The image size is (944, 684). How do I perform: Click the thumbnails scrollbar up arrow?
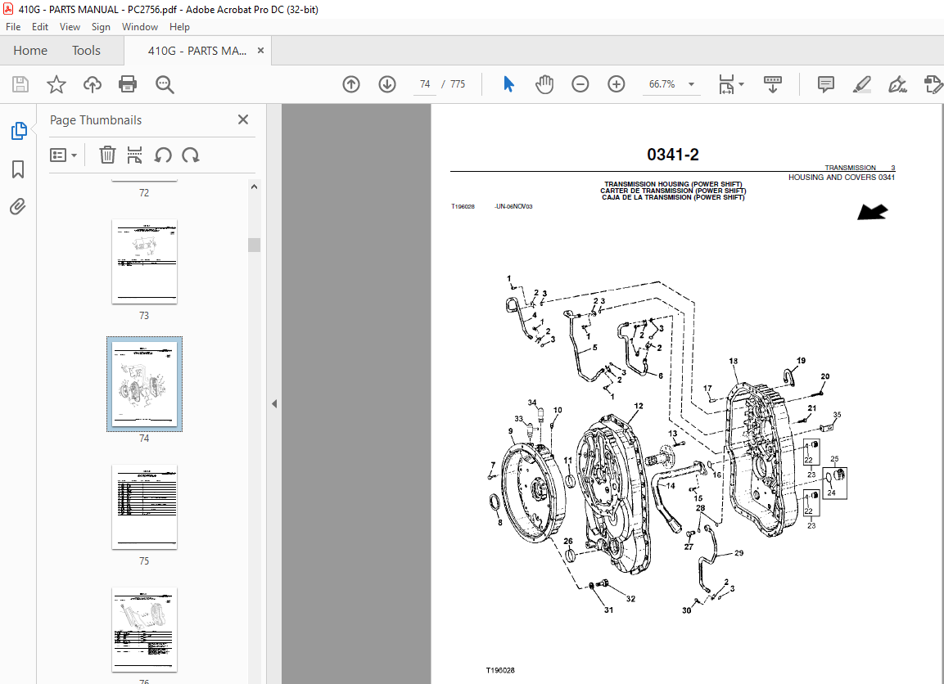point(254,187)
